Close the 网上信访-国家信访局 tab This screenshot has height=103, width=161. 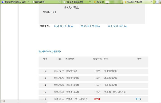(90, 2)
